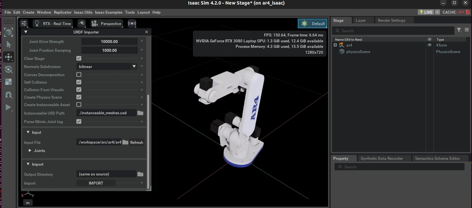Select the selection mode cube tool
Viewport: 472px width, 208px height.
pos(8,32)
